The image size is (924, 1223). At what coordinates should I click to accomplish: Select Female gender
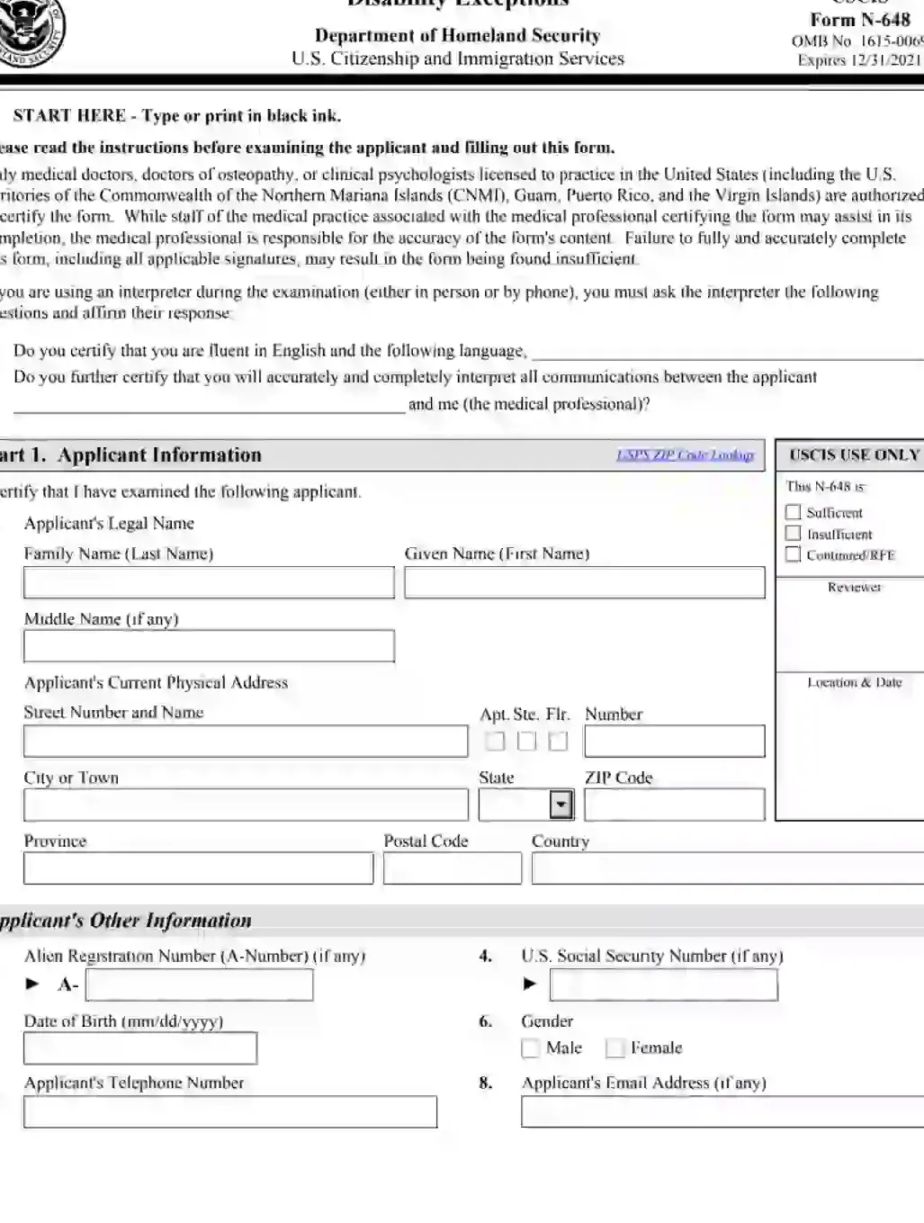618,1048
